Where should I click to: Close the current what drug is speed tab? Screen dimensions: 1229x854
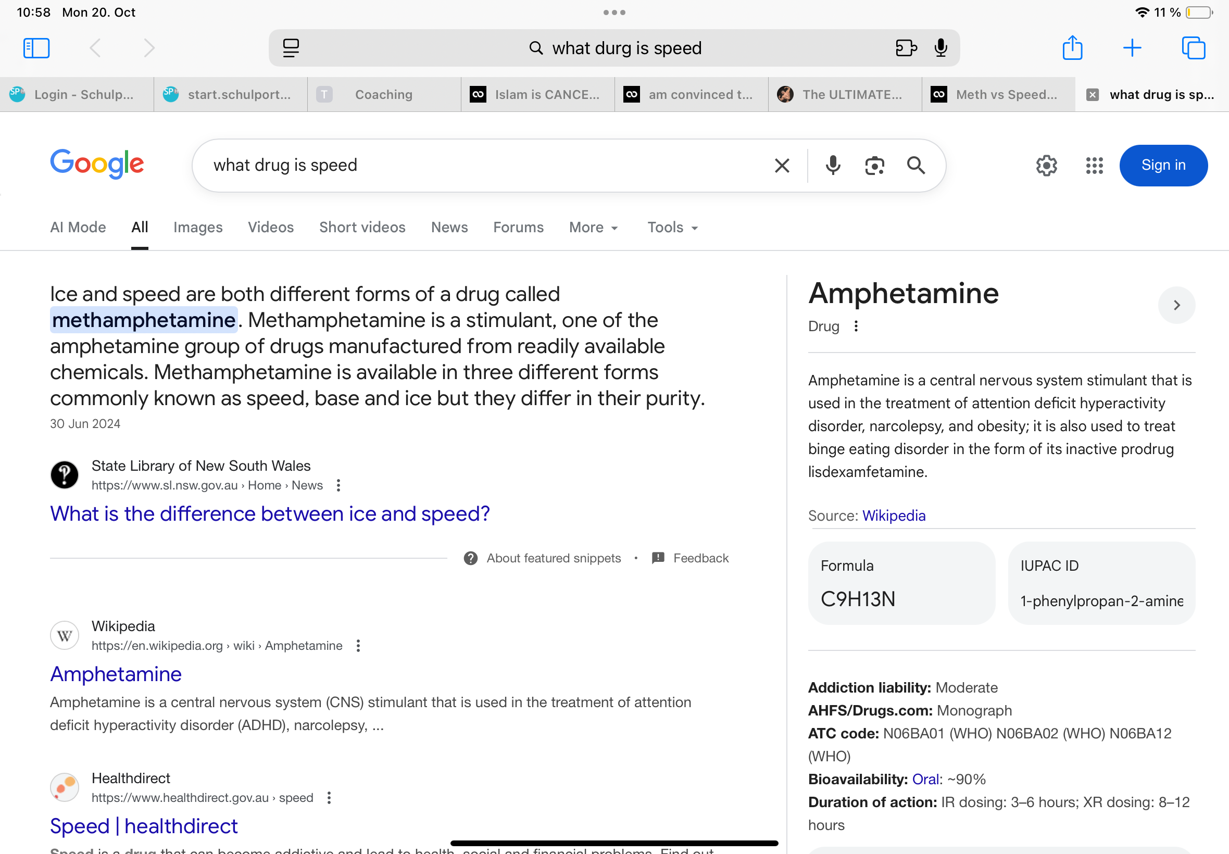1092,95
